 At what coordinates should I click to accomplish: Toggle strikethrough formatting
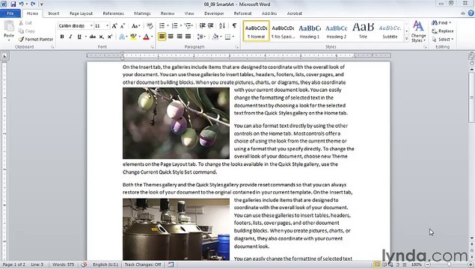point(93,37)
